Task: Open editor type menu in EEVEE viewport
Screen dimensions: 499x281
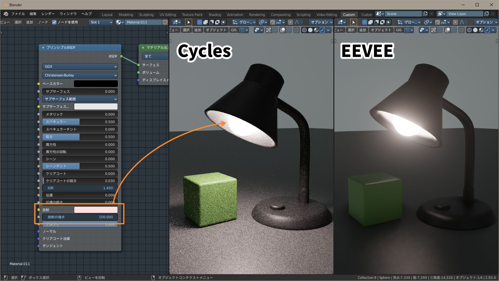Action: [342, 22]
